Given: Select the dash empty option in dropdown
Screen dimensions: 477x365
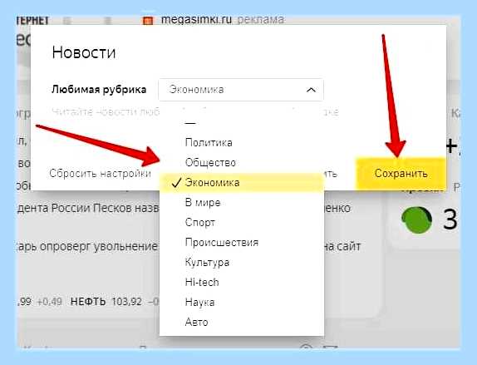Looking at the screenshot, I should click(x=242, y=123).
